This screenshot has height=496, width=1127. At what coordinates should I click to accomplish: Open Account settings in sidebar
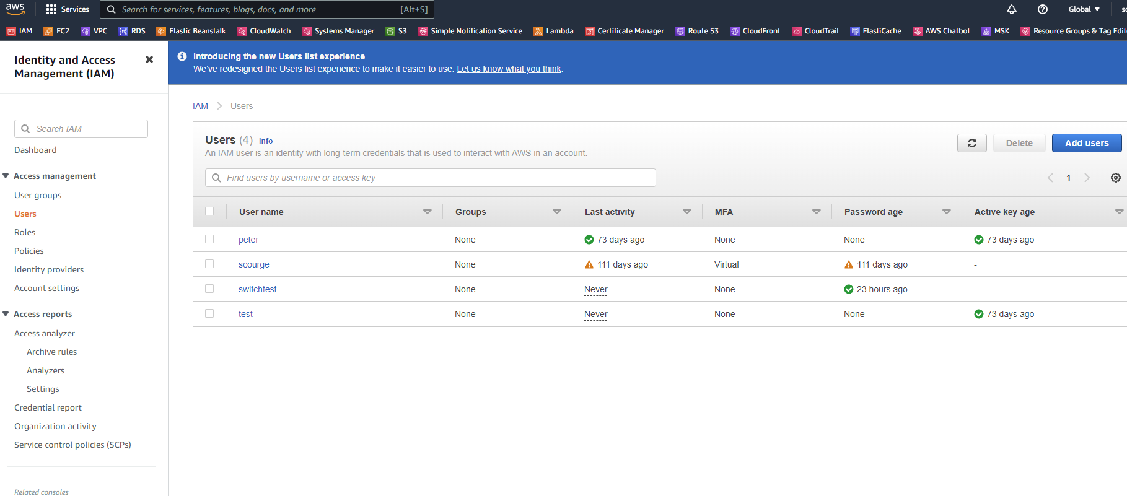click(47, 288)
